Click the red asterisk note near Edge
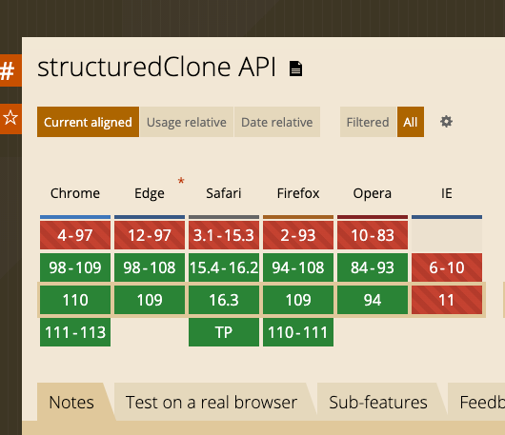 pos(181,181)
